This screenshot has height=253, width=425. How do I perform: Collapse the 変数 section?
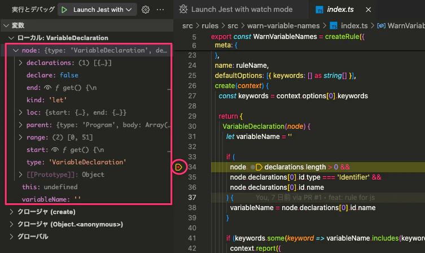pyautogui.click(x=6, y=25)
